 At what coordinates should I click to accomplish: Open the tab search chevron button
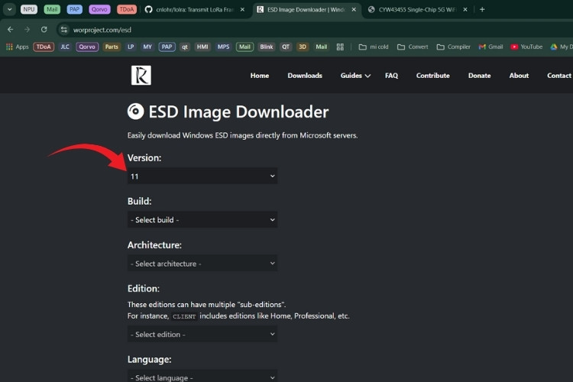[x=9, y=9]
